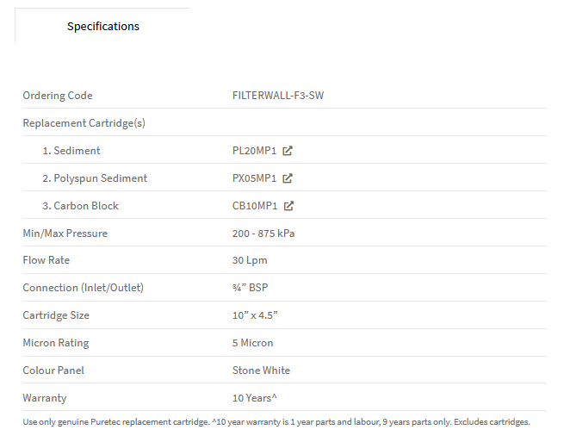Open the Specifications tab
The height and width of the screenshot is (436, 570).
(x=102, y=26)
